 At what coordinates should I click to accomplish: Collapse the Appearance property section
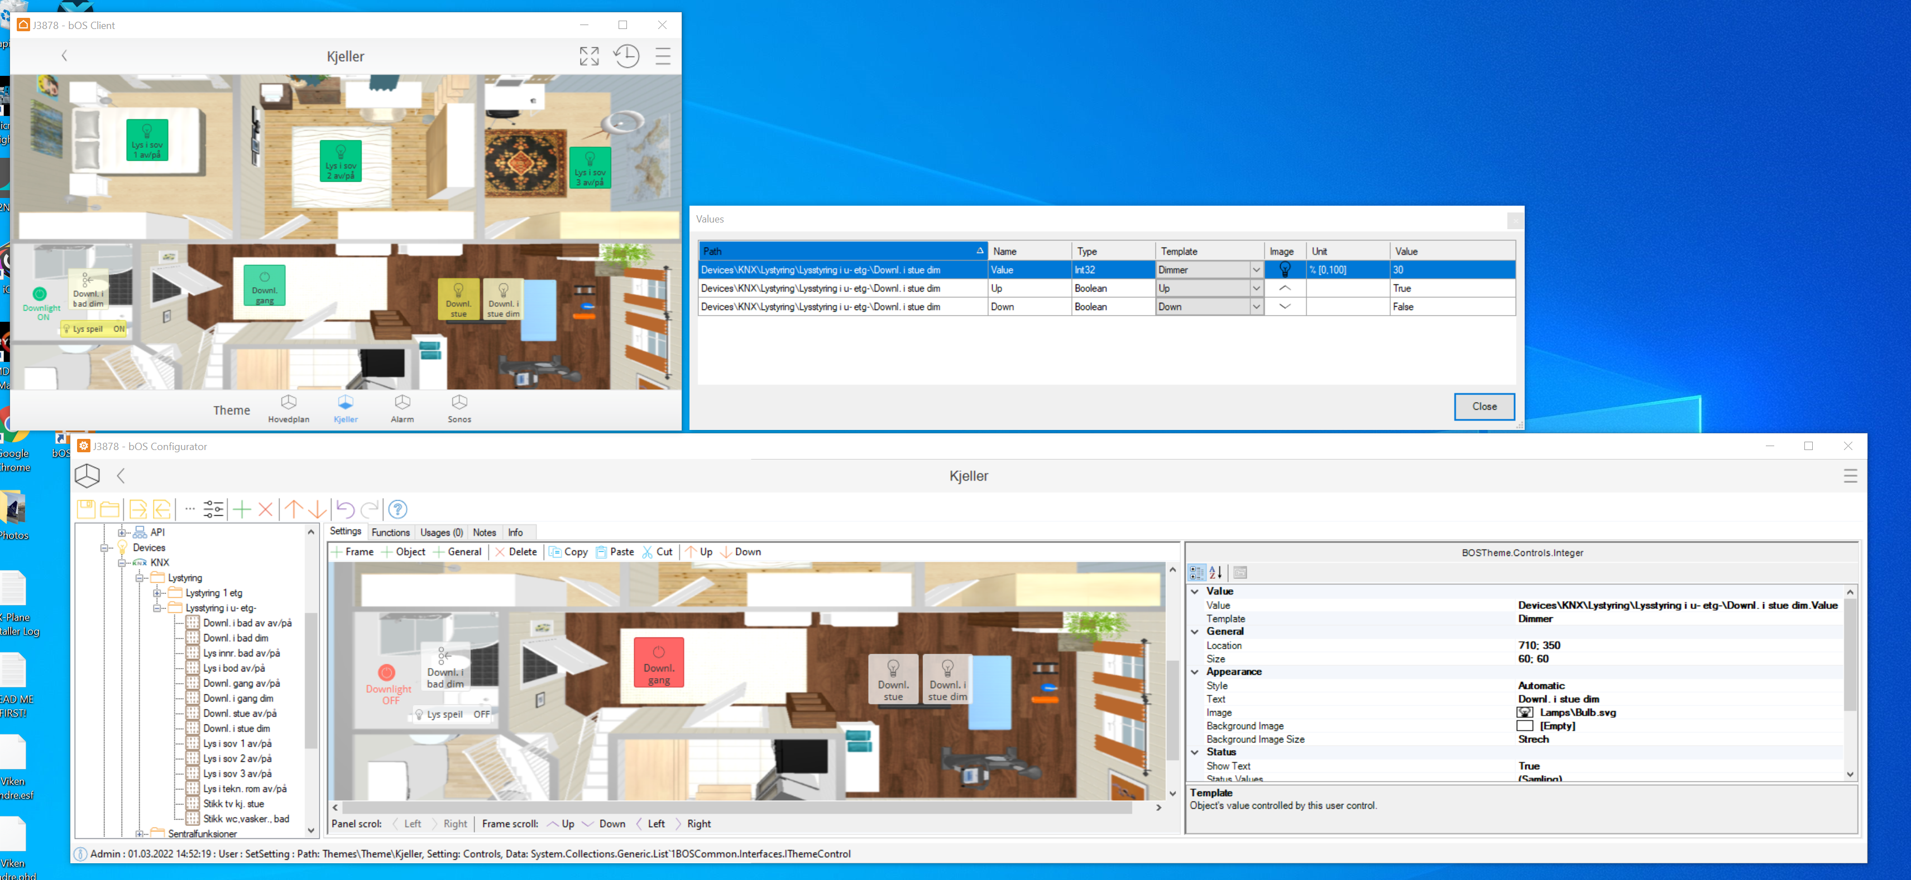[1194, 672]
